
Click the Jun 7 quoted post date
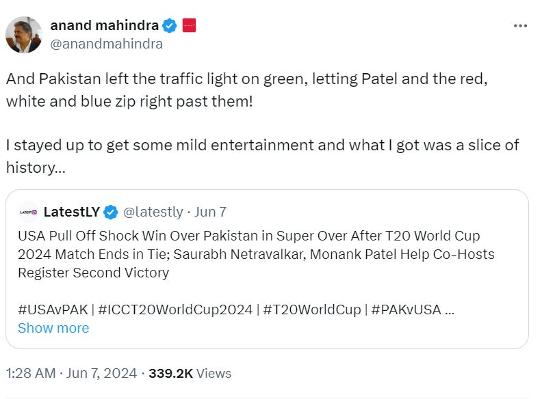coord(211,212)
